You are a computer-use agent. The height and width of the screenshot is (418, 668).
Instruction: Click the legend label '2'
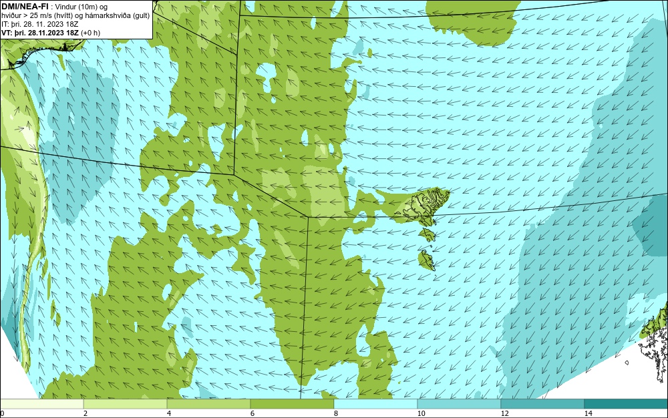[86, 414]
